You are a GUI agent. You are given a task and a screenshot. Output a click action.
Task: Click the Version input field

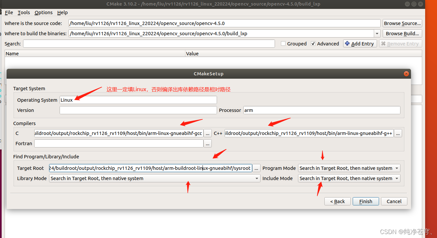(x=138, y=110)
